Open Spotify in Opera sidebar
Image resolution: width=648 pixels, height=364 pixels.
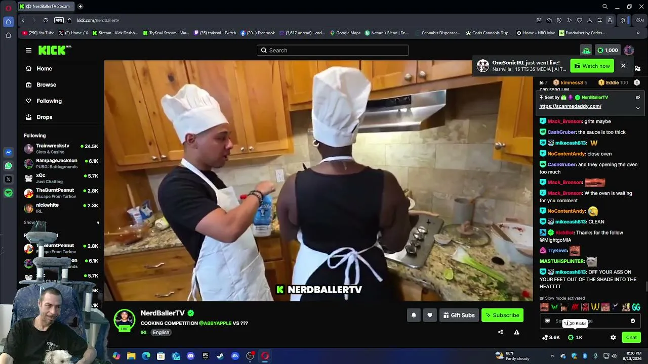click(8, 193)
